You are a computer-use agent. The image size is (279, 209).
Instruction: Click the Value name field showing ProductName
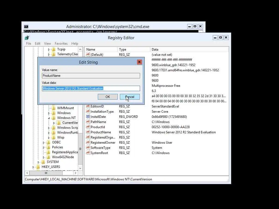click(x=91, y=76)
